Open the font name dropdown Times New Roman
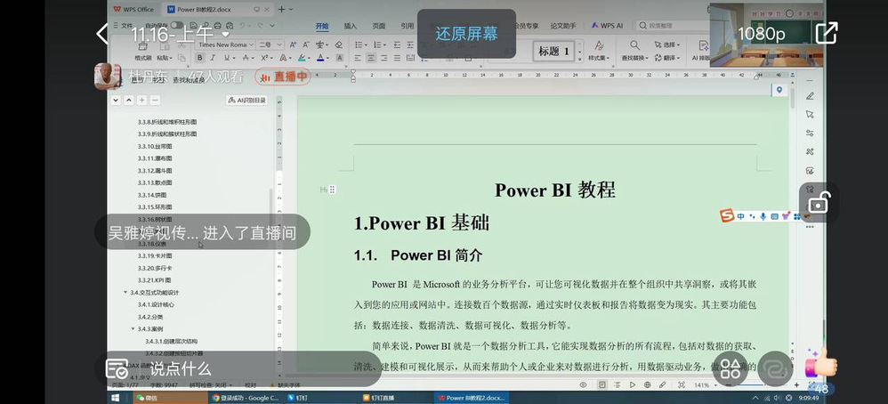The width and height of the screenshot is (888, 404). (225, 44)
